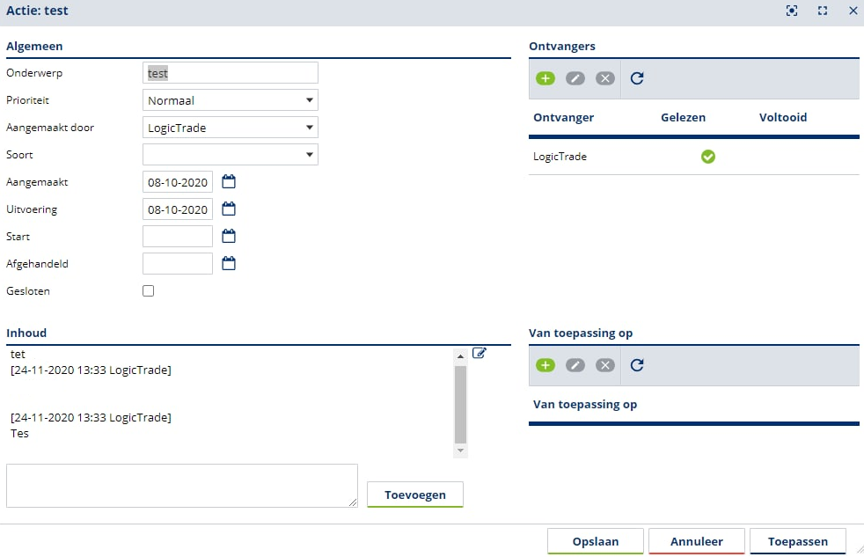The width and height of the screenshot is (864, 557).
Task: Refresh the Van toepassing op list
Action: (x=637, y=365)
